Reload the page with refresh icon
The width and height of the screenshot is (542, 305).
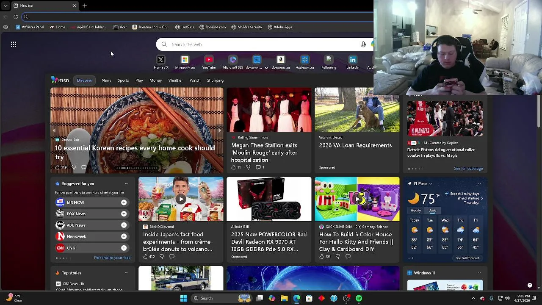16,17
